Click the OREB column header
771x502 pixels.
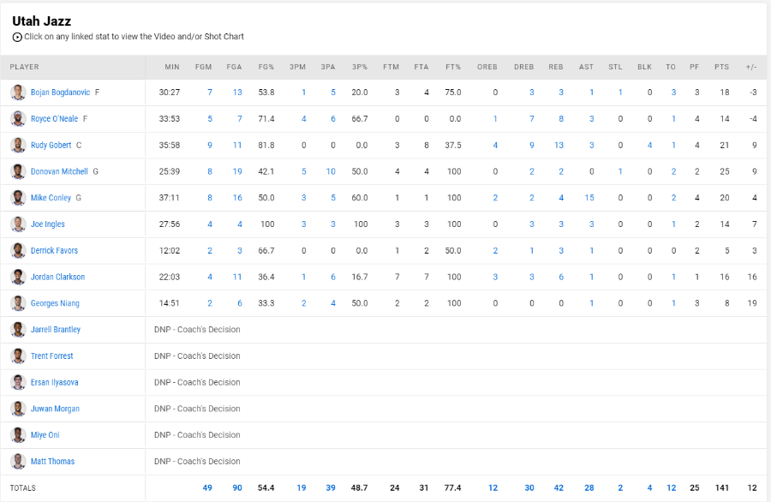487,67
